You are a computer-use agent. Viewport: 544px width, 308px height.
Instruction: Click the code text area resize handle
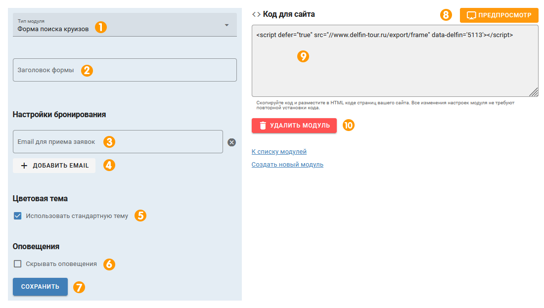pyautogui.click(x=534, y=92)
